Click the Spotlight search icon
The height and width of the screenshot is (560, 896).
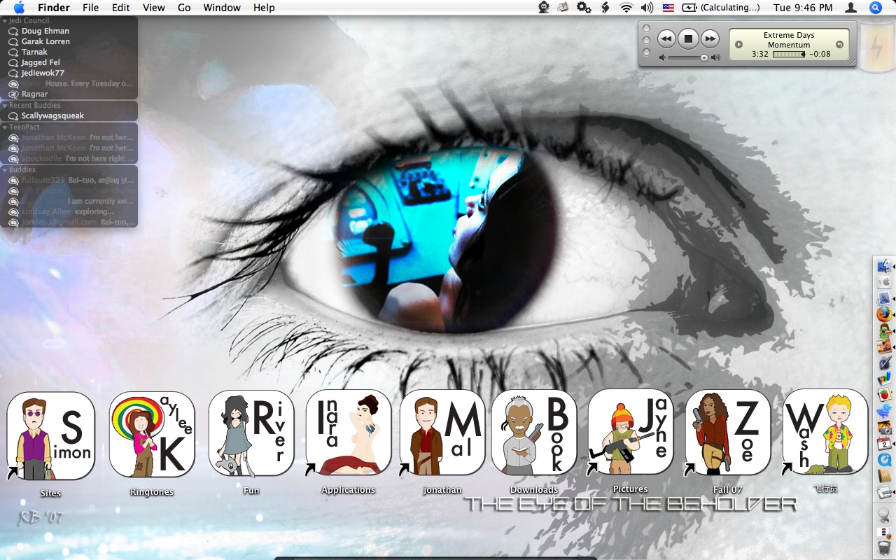click(875, 8)
